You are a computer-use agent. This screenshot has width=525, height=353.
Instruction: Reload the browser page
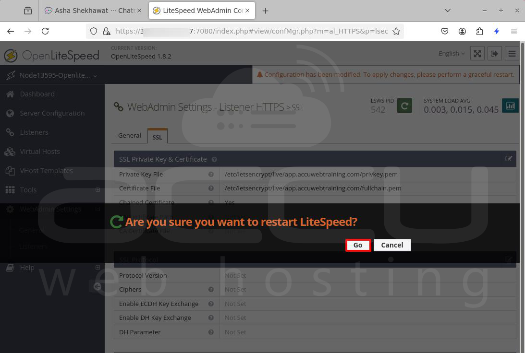click(45, 31)
